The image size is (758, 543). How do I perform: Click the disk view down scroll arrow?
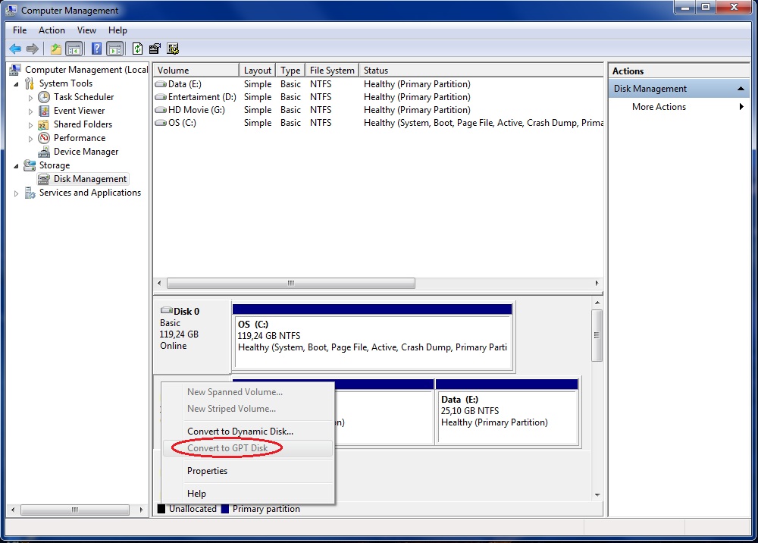pyautogui.click(x=597, y=494)
